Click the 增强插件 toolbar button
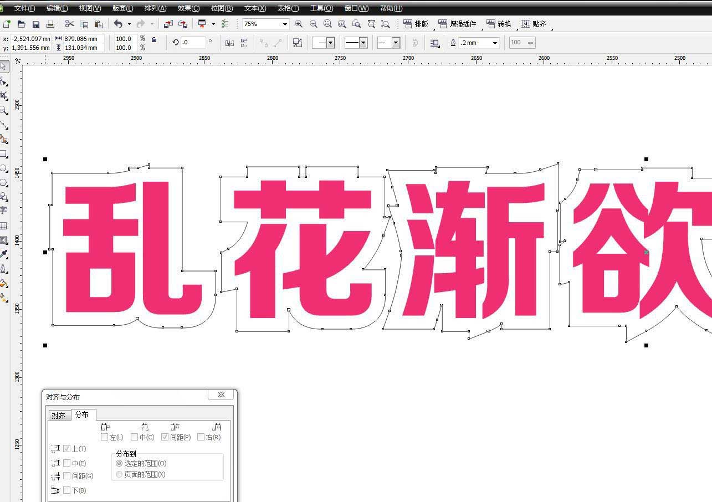The width and height of the screenshot is (712, 502). tap(454, 24)
